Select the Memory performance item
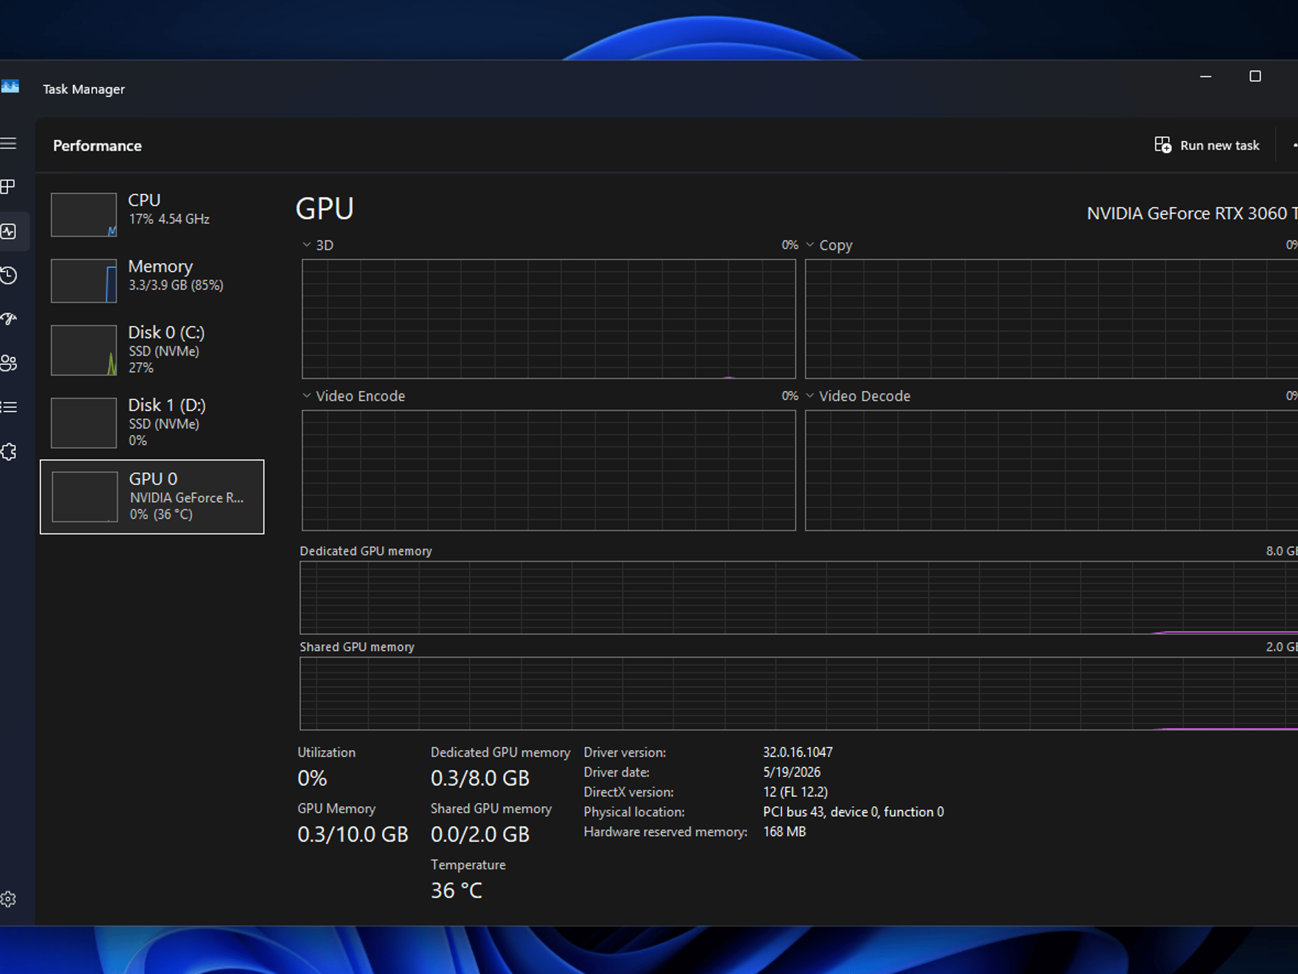1298x974 pixels. pos(152,280)
